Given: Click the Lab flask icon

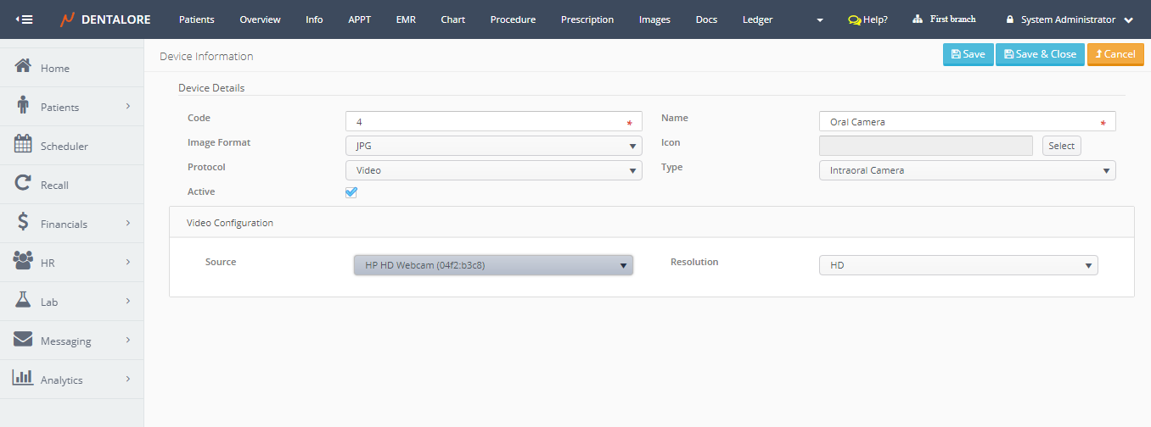Looking at the screenshot, I should click(x=24, y=301).
